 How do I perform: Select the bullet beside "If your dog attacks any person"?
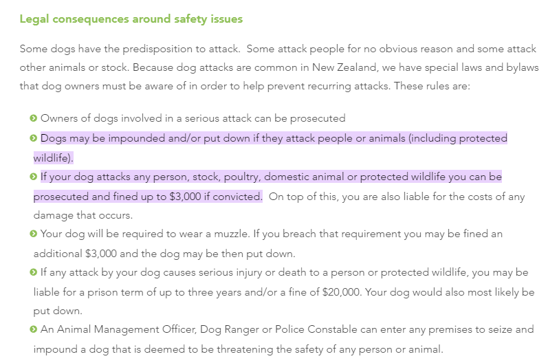(34, 177)
